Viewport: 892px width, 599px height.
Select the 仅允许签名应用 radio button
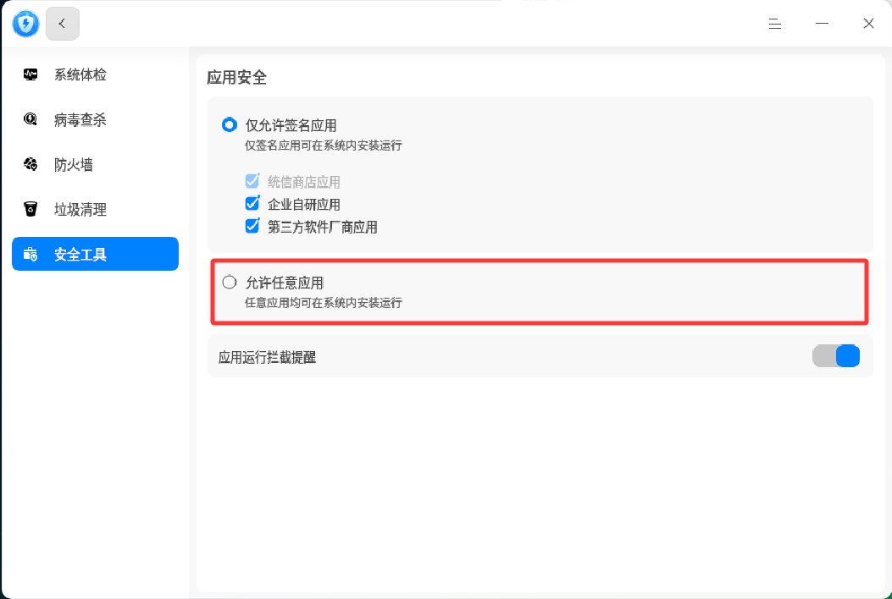tap(229, 125)
